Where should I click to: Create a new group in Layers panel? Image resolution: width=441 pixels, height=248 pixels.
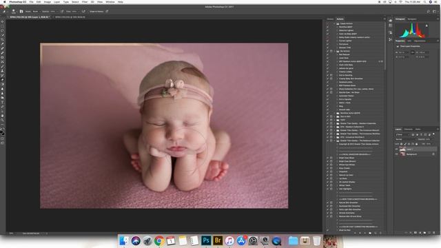tap(424, 233)
